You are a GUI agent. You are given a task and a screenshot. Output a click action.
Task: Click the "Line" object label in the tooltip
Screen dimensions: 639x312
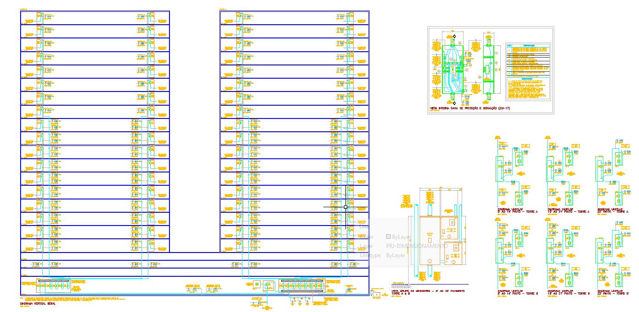[x=364, y=226]
